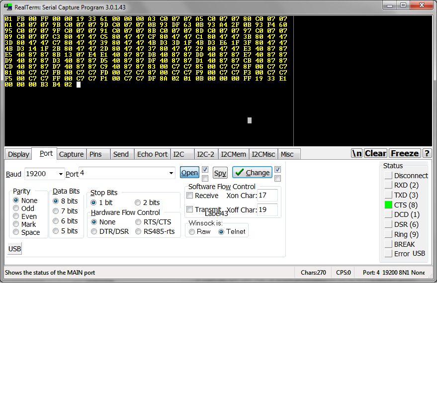
Task: Select RS485-rts hardware flow control
Action: click(138, 231)
